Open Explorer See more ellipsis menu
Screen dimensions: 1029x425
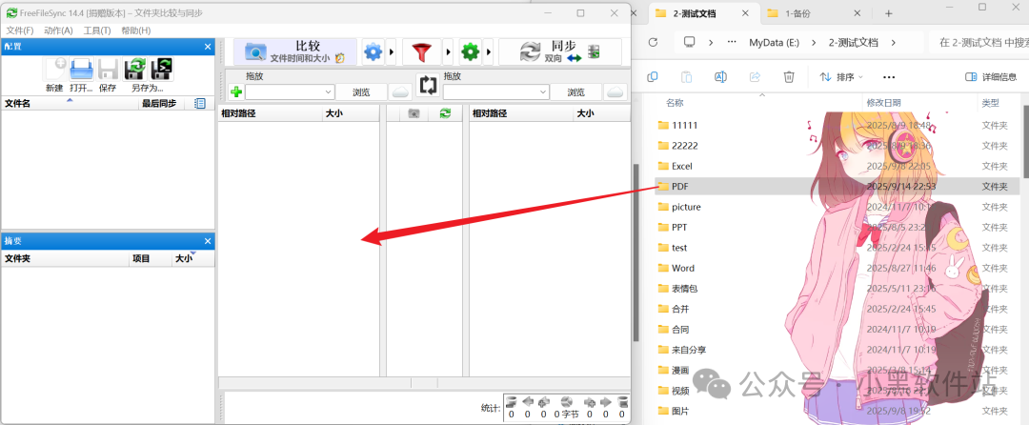pyautogui.click(x=889, y=77)
